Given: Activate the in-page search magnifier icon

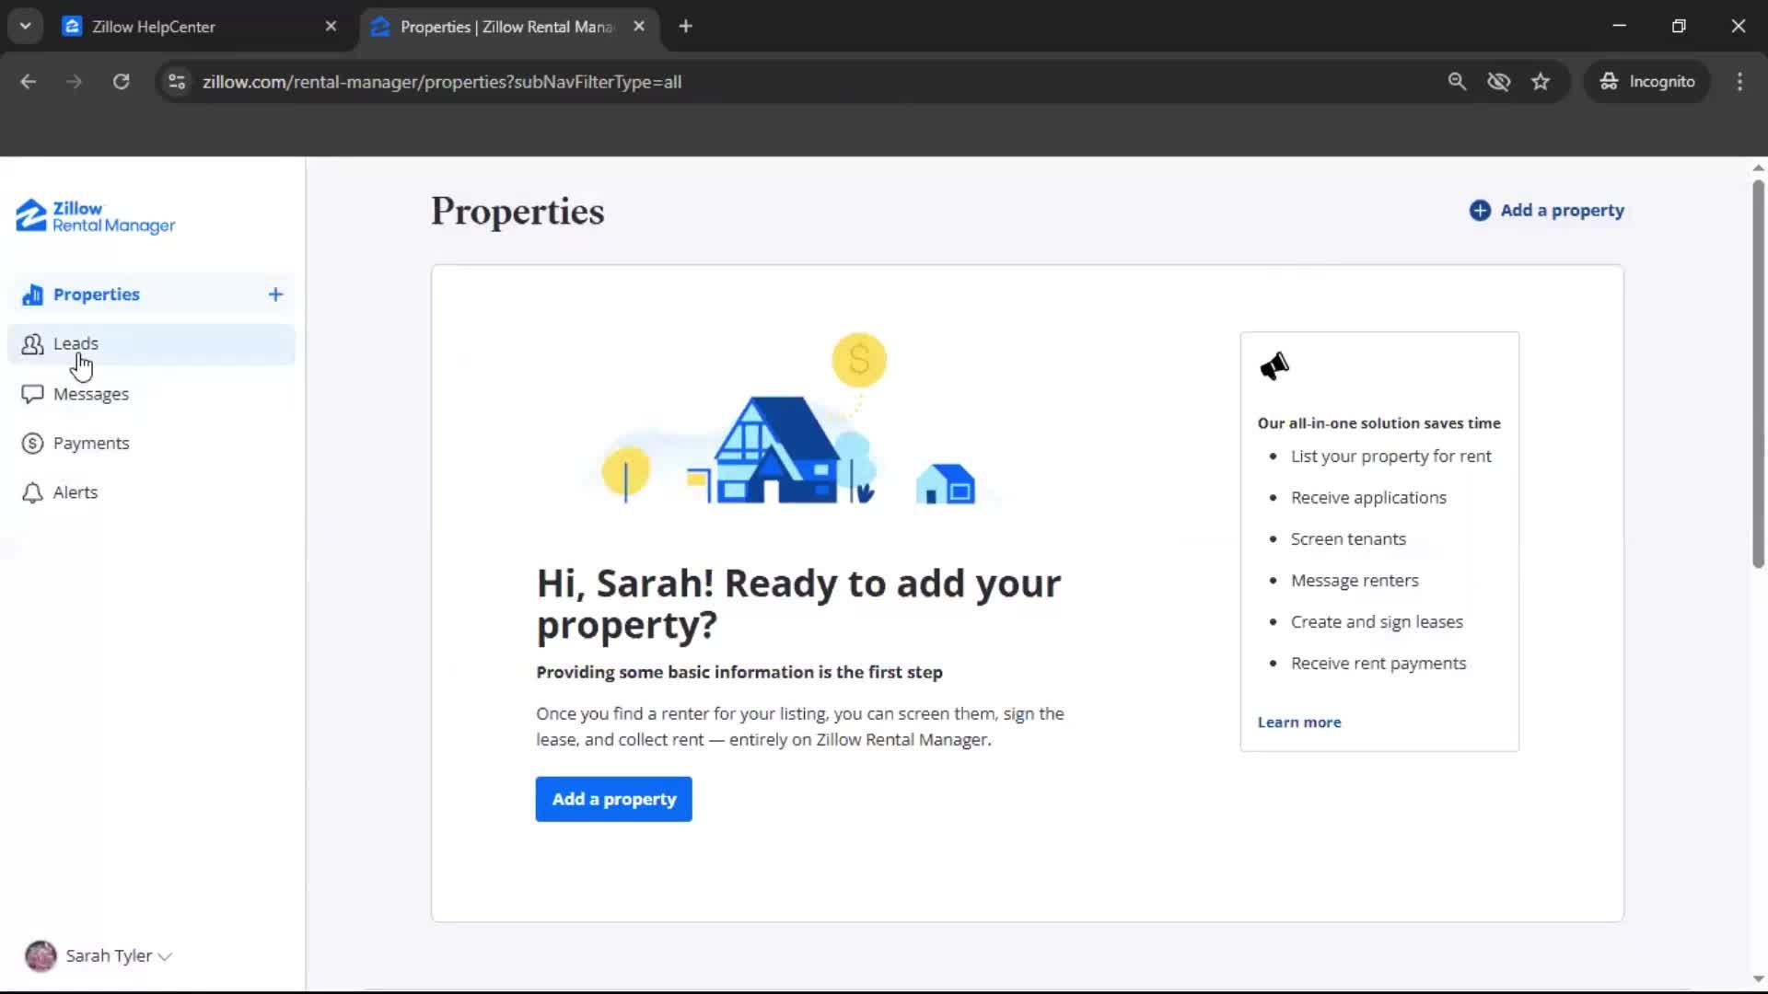Looking at the screenshot, I should click(1457, 81).
